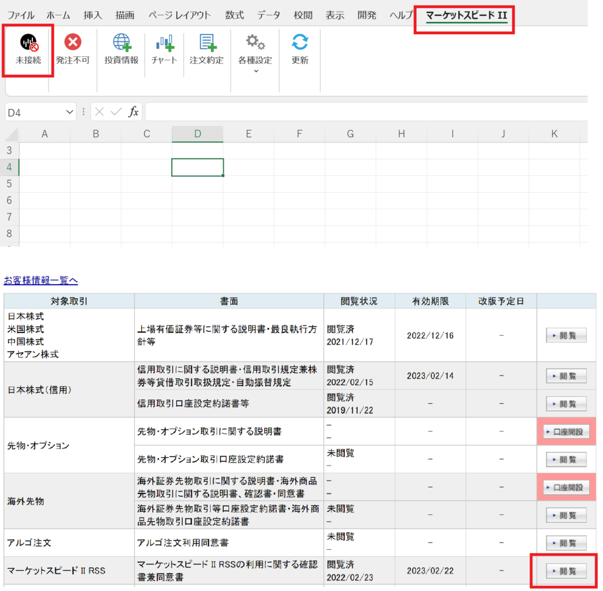The image size is (603, 591).
Task: Open Insert Function fx button
Action: (133, 112)
